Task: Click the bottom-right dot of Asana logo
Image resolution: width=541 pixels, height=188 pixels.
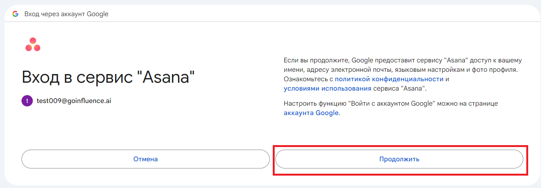Action: (37, 48)
